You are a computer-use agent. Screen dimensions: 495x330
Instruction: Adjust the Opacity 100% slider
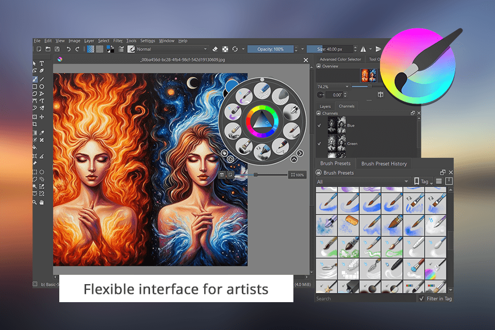pos(271,49)
